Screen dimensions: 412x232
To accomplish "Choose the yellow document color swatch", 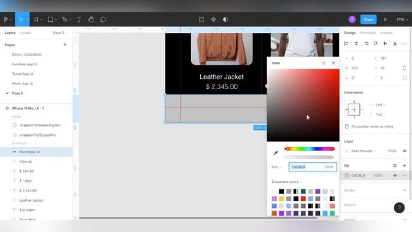I will [x=281, y=198].
